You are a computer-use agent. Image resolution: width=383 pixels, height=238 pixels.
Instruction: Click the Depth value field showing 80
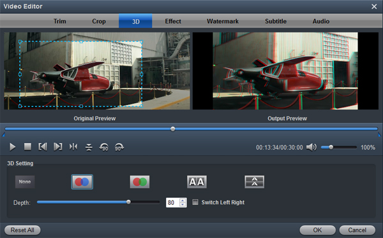pos(173,202)
